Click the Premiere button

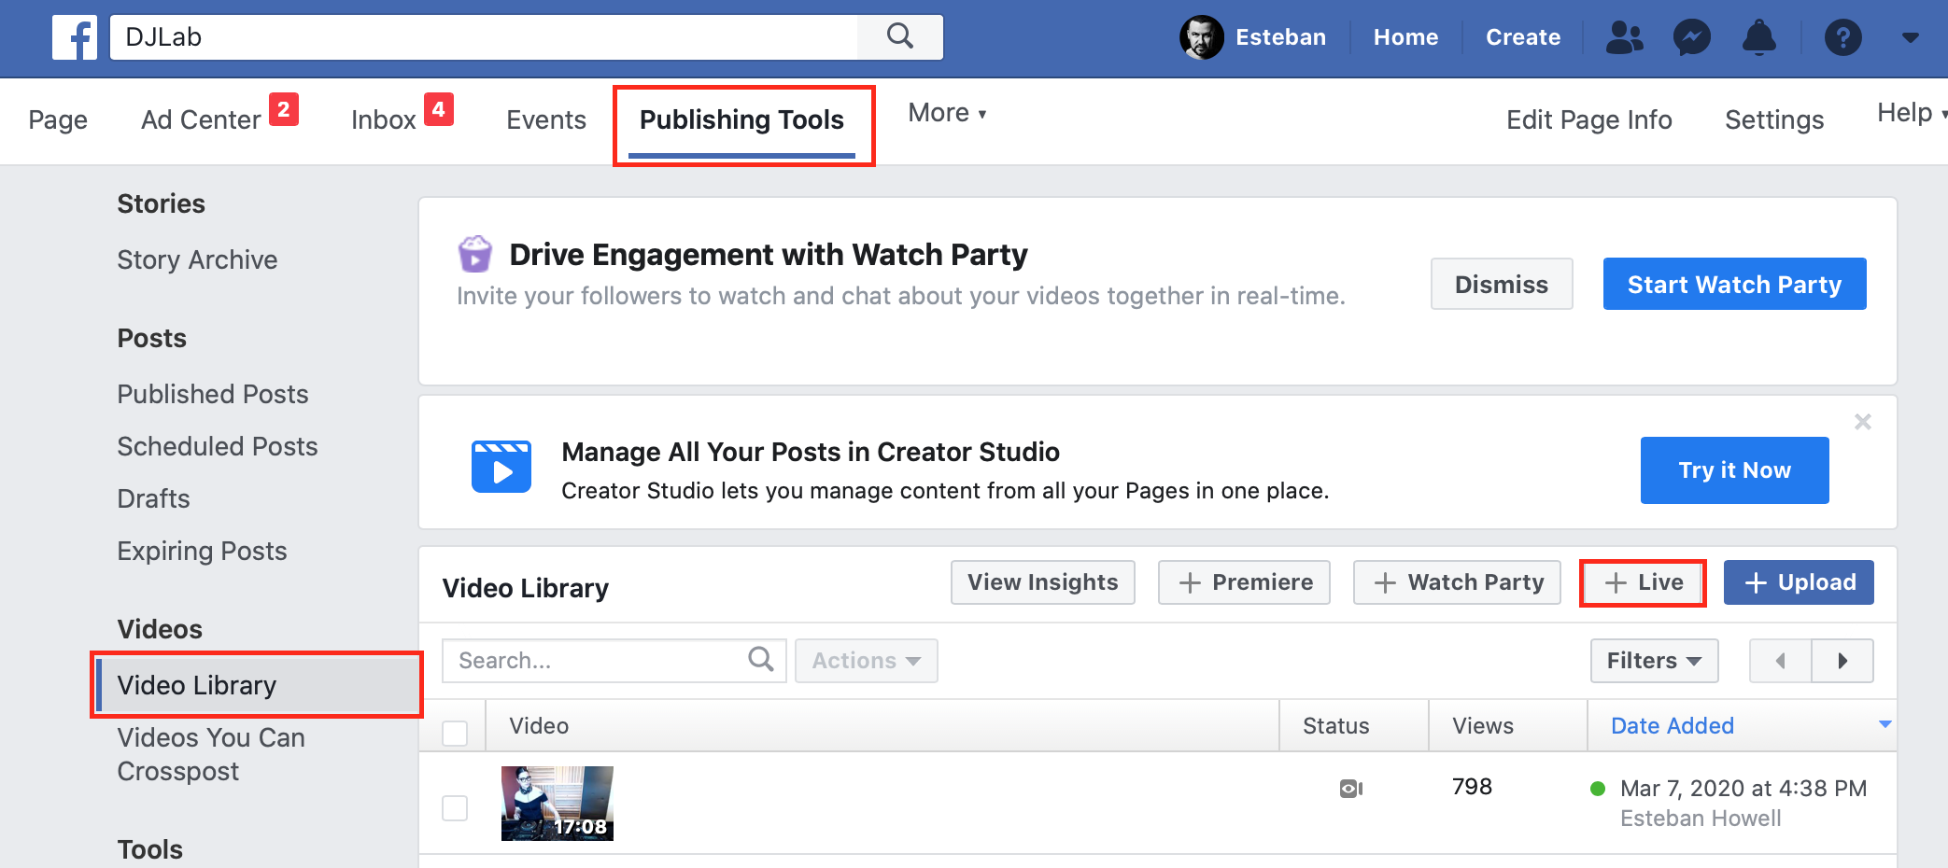(1244, 582)
